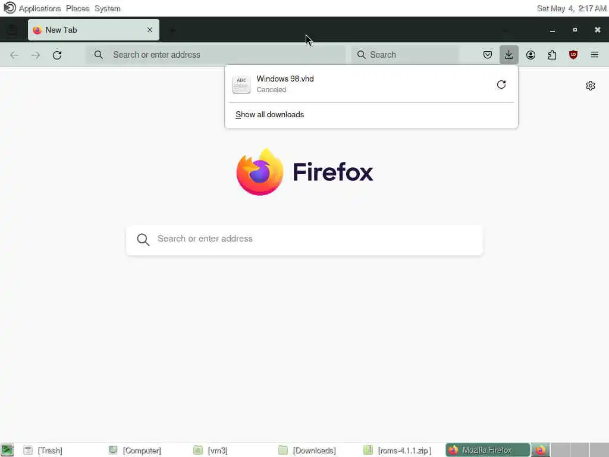Open the Firefox View icon in the tab bar
Image resolution: width=609 pixels, height=457 pixels.
(x=12, y=30)
